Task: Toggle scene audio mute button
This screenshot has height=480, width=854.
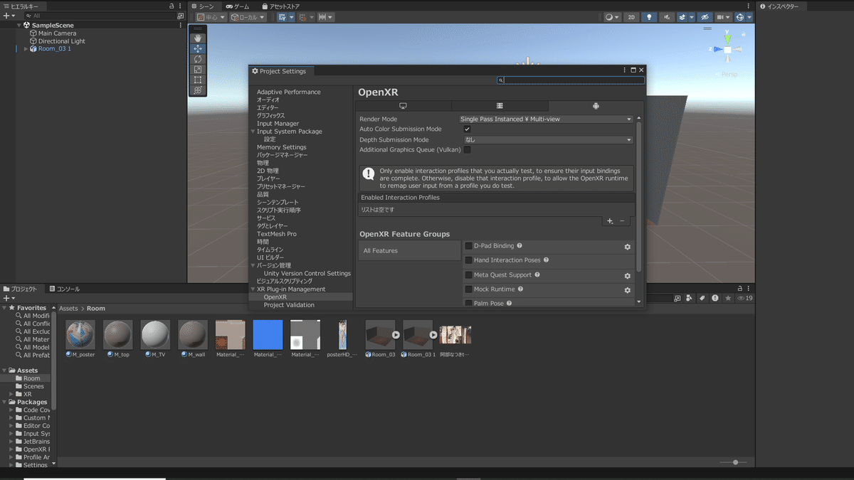Action: pyautogui.click(x=667, y=17)
